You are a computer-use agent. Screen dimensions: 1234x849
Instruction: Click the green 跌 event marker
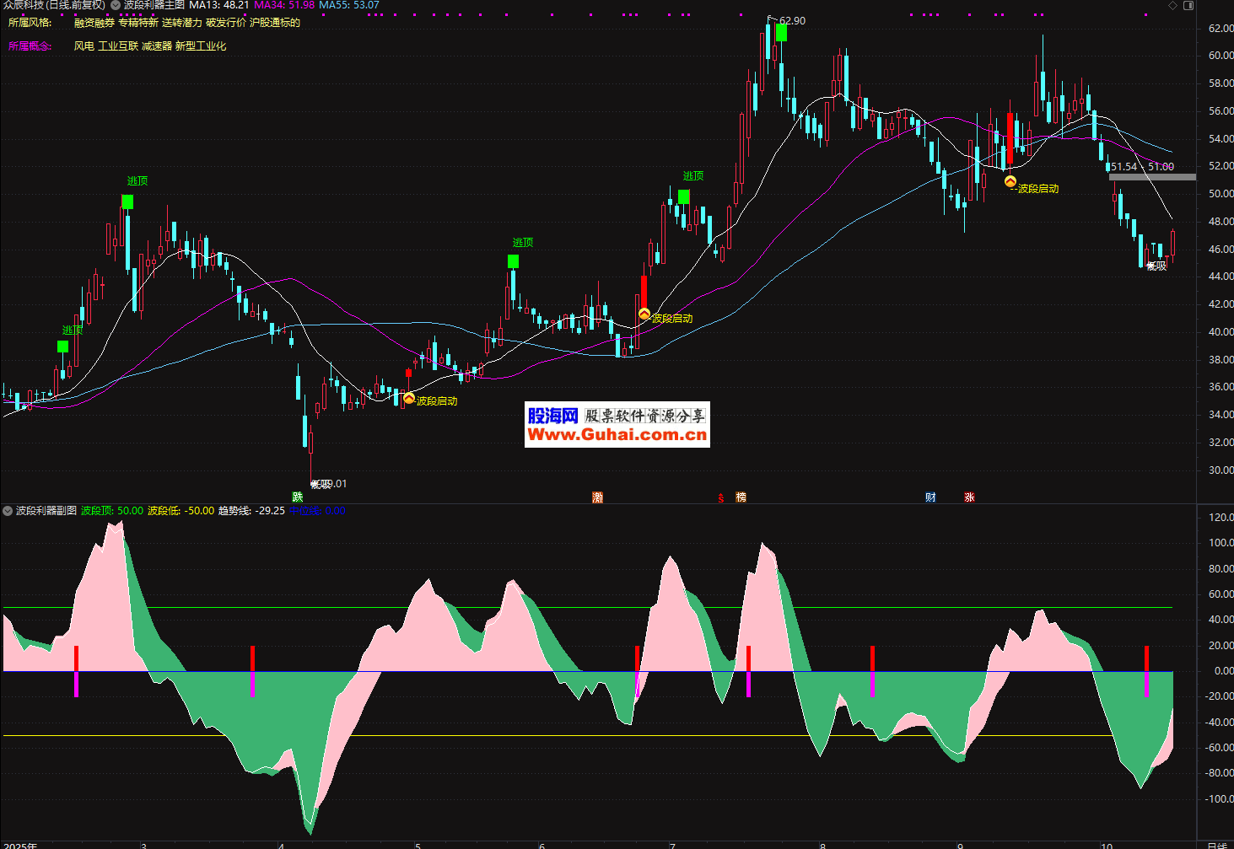[x=297, y=497]
